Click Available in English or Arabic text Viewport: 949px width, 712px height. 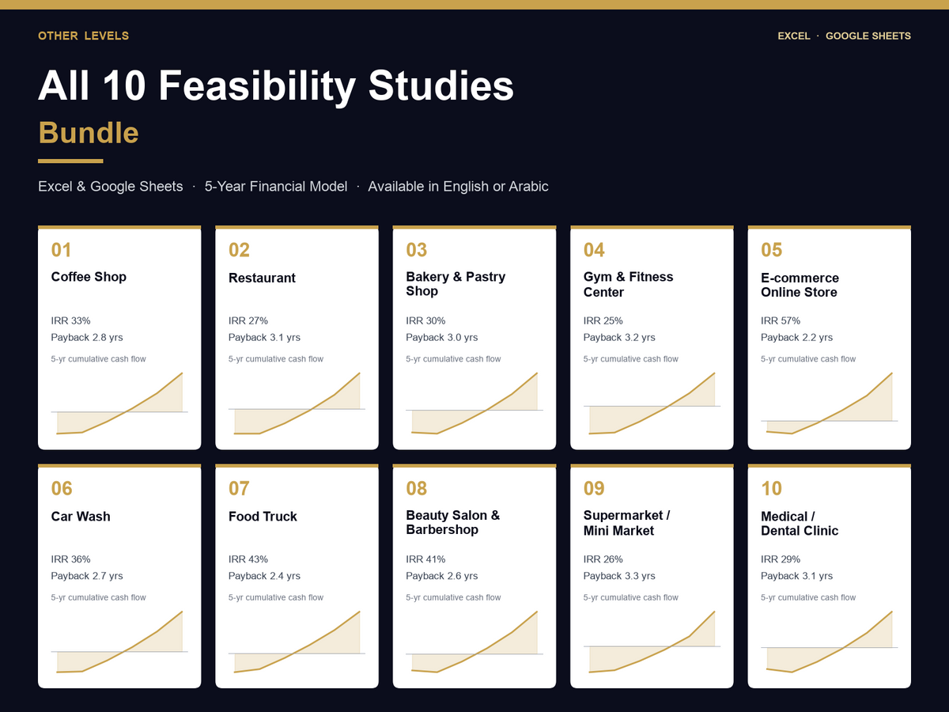(458, 187)
